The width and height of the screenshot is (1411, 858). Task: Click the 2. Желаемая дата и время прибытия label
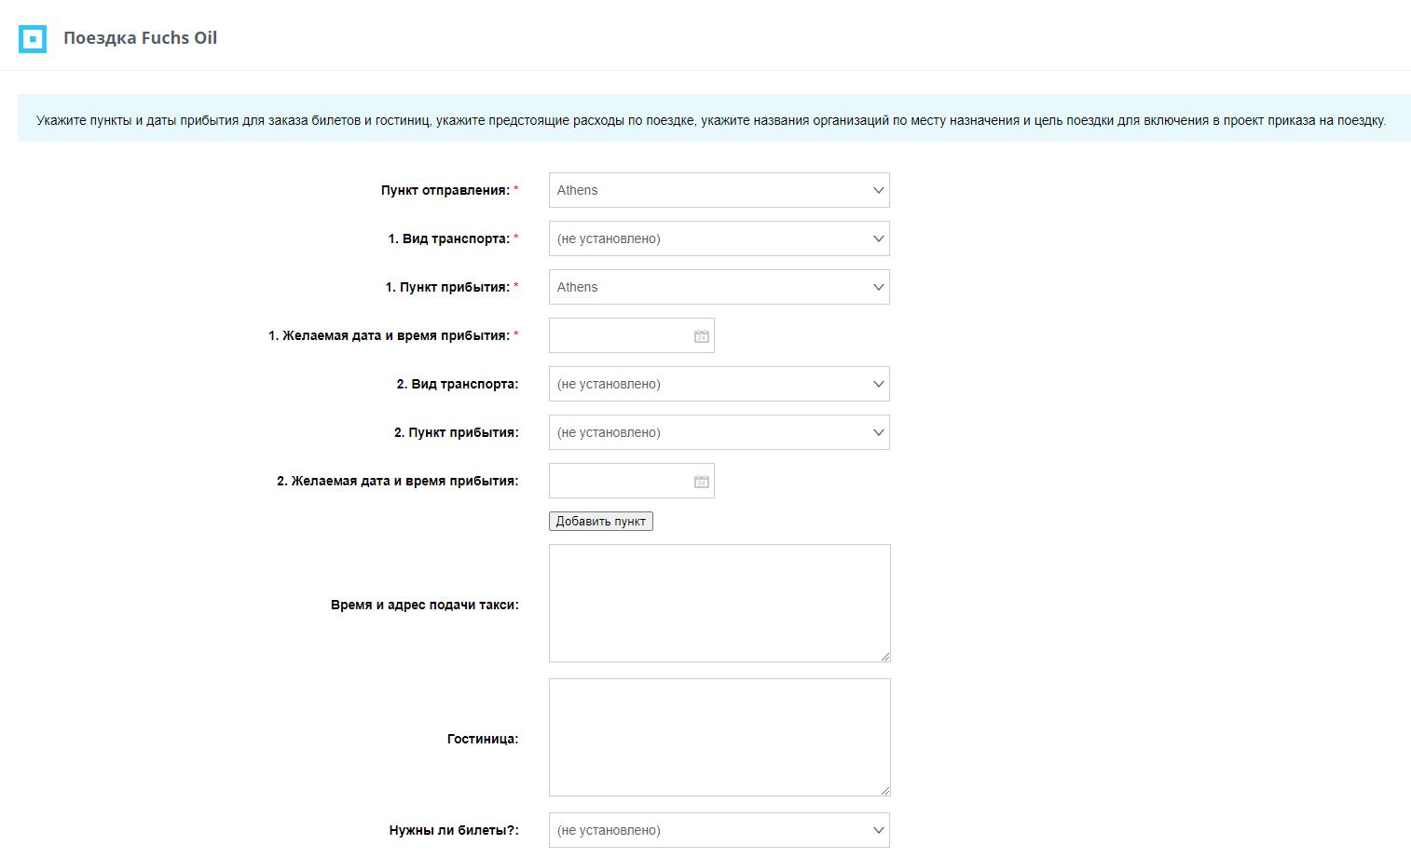398,481
